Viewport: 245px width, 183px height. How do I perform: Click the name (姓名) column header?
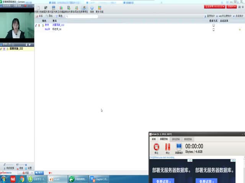(55, 21)
